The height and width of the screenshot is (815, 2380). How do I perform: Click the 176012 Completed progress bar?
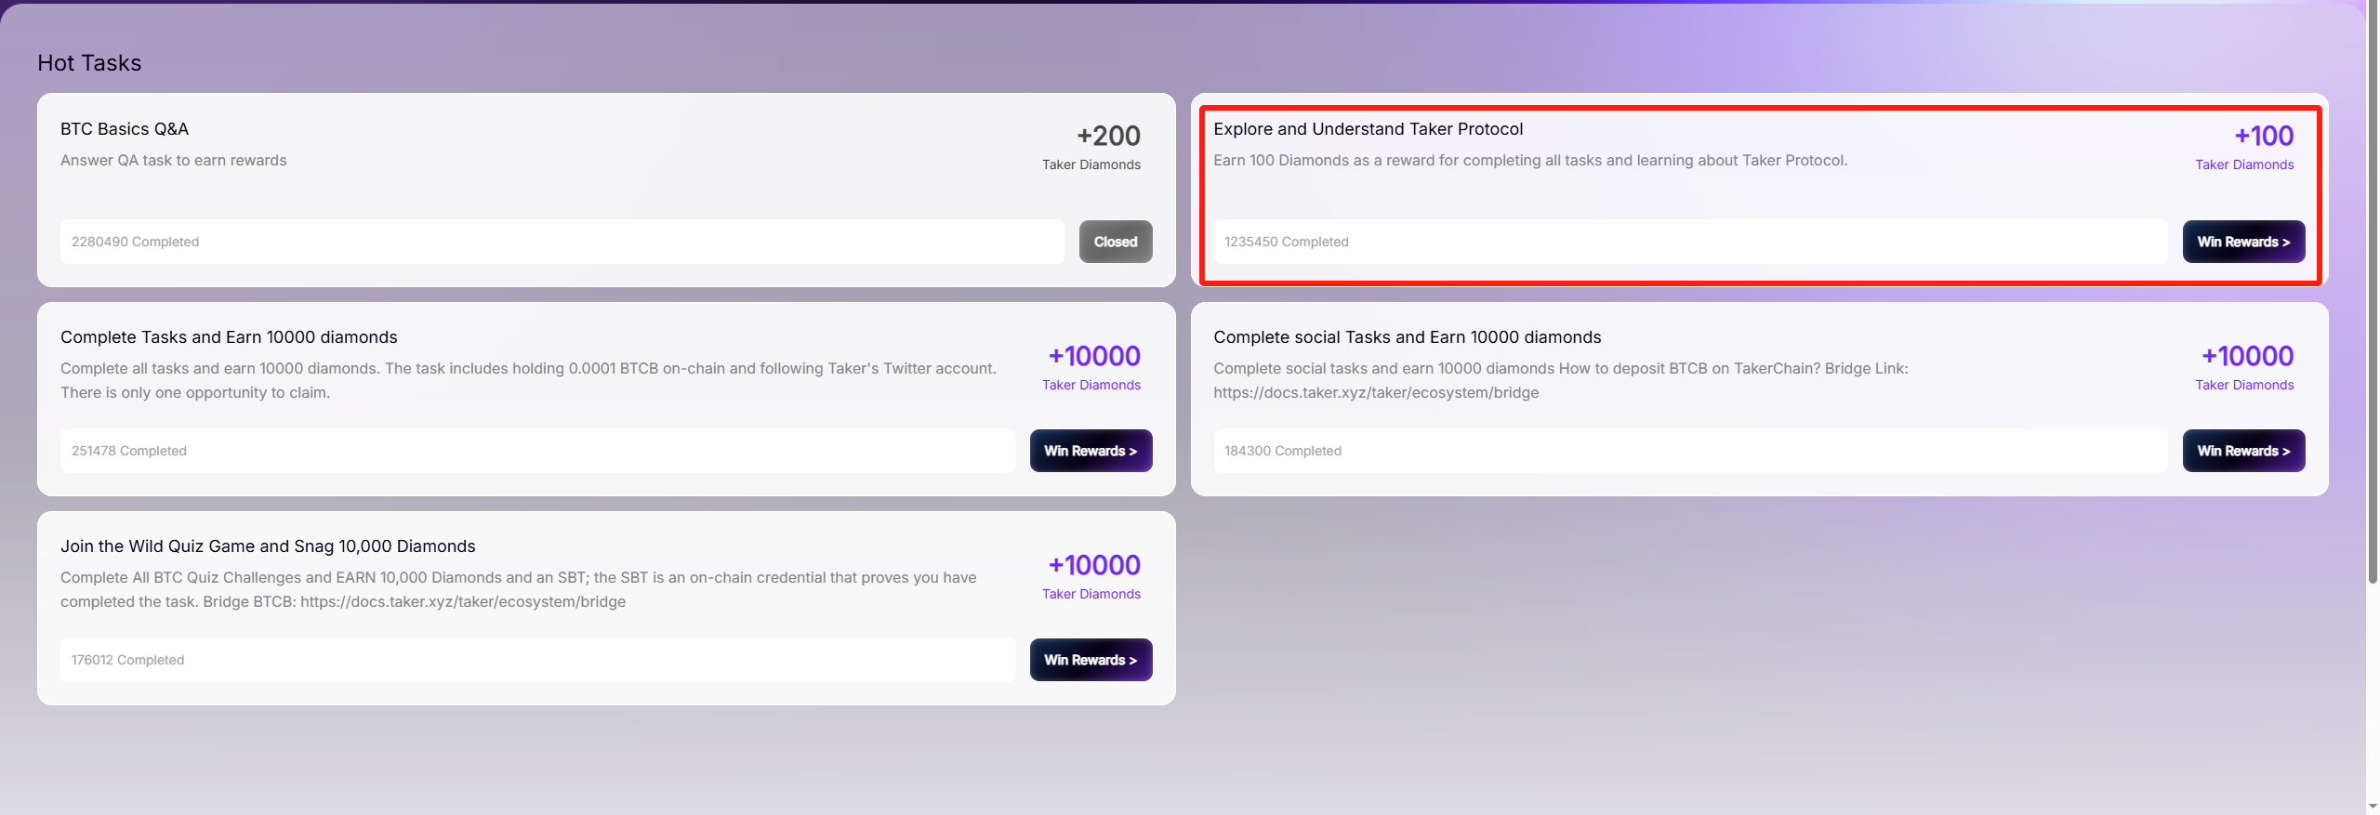(x=537, y=660)
